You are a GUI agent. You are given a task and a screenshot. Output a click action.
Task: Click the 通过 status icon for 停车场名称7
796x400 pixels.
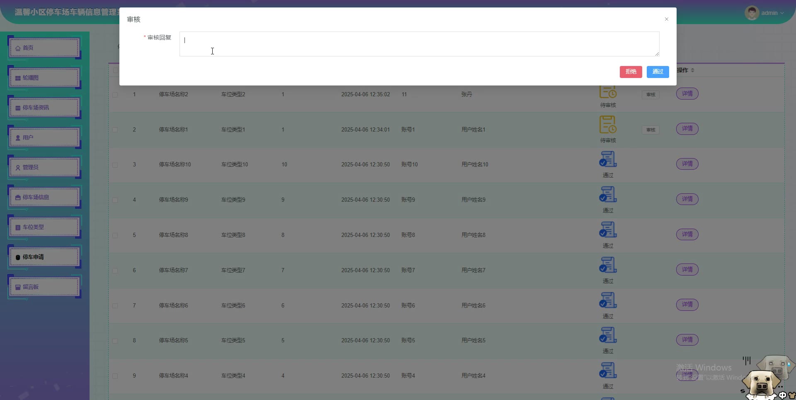608,265
